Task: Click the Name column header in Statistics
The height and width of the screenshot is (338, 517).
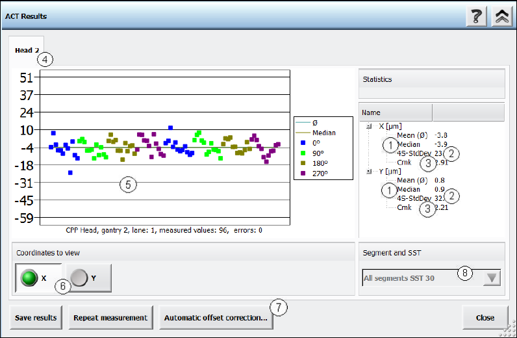Action: [396, 112]
